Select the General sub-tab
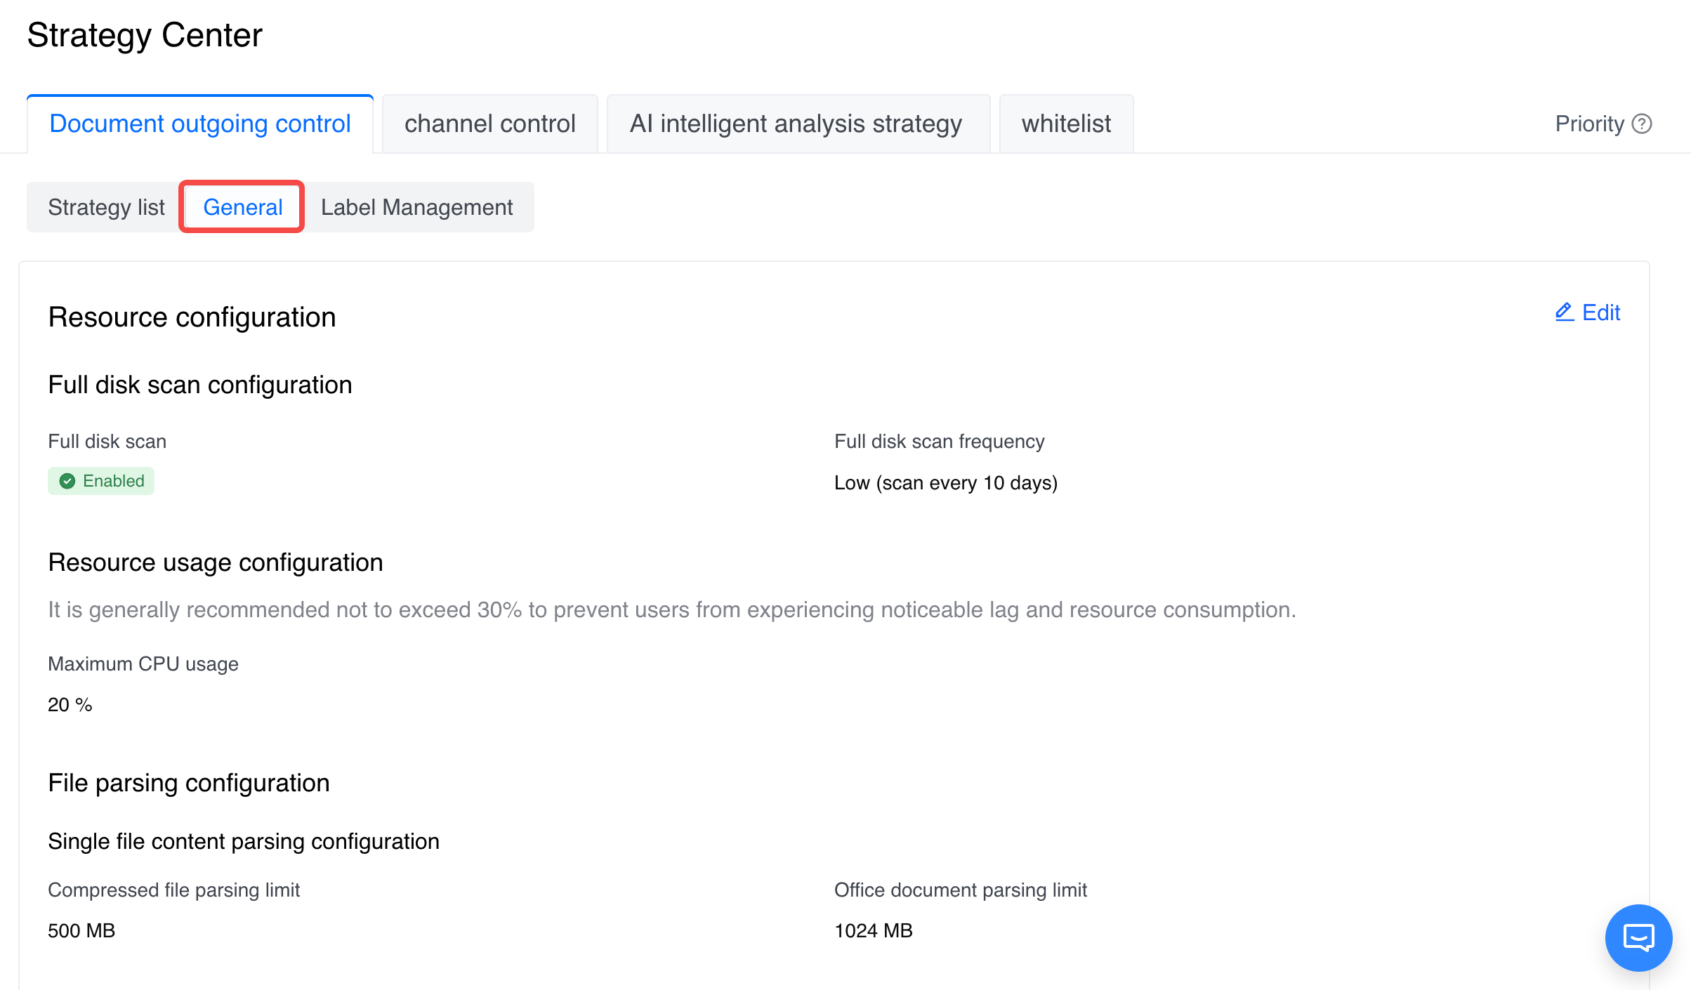1691x990 pixels. click(x=242, y=207)
